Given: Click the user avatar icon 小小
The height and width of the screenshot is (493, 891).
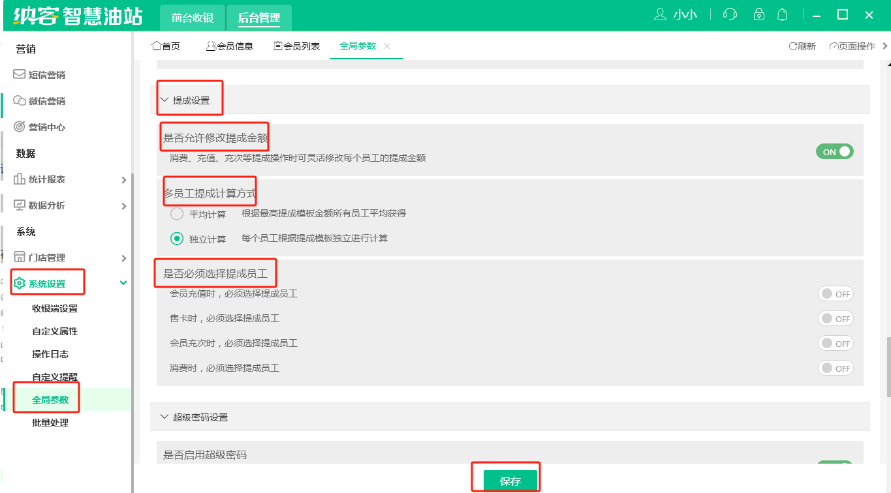Looking at the screenshot, I should (660, 14).
